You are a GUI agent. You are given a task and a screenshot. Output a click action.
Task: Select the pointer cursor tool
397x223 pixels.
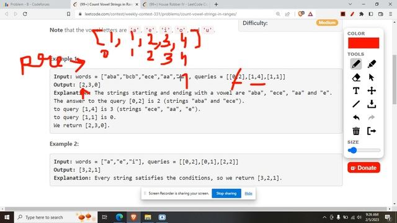pos(372,77)
